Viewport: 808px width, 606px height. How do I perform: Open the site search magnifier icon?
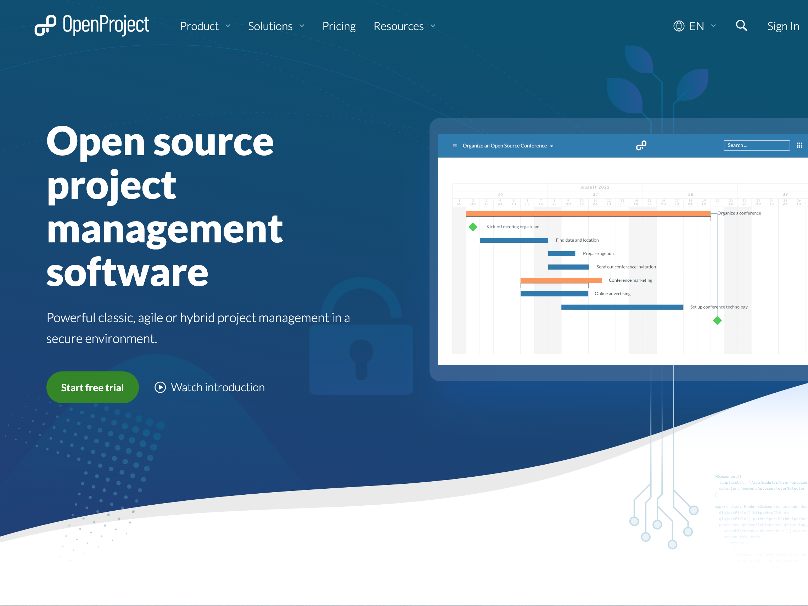(x=741, y=26)
